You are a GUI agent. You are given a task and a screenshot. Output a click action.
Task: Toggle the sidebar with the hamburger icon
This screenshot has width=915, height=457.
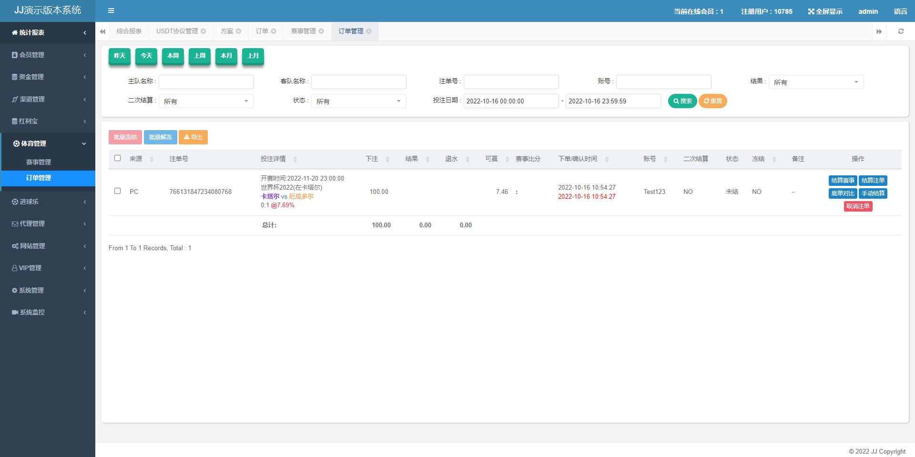[111, 10]
